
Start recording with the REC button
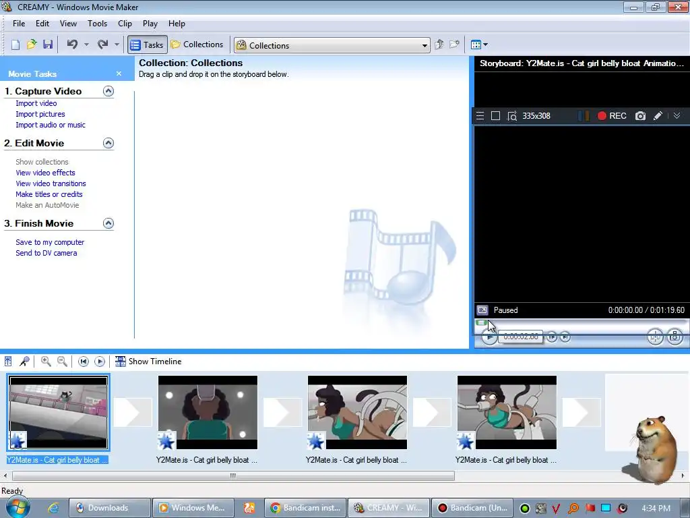pos(612,116)
